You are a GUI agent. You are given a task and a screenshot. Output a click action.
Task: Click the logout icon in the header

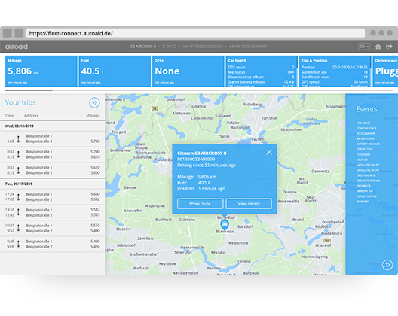pos(389,47)
